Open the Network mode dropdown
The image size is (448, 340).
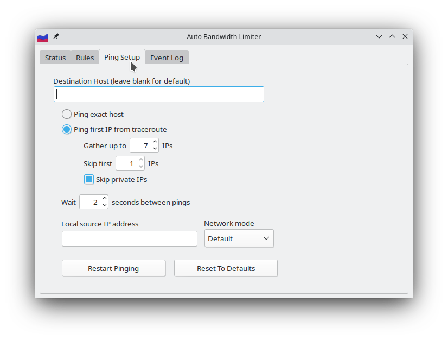point(239,238)
